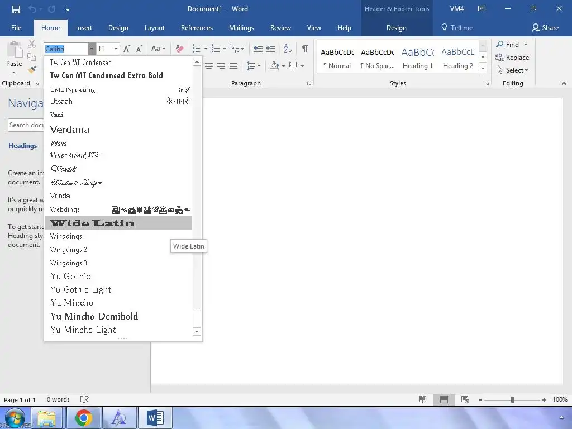Switch to the Layout tab
The image size is (572, 429).
(x=154, y=28)
